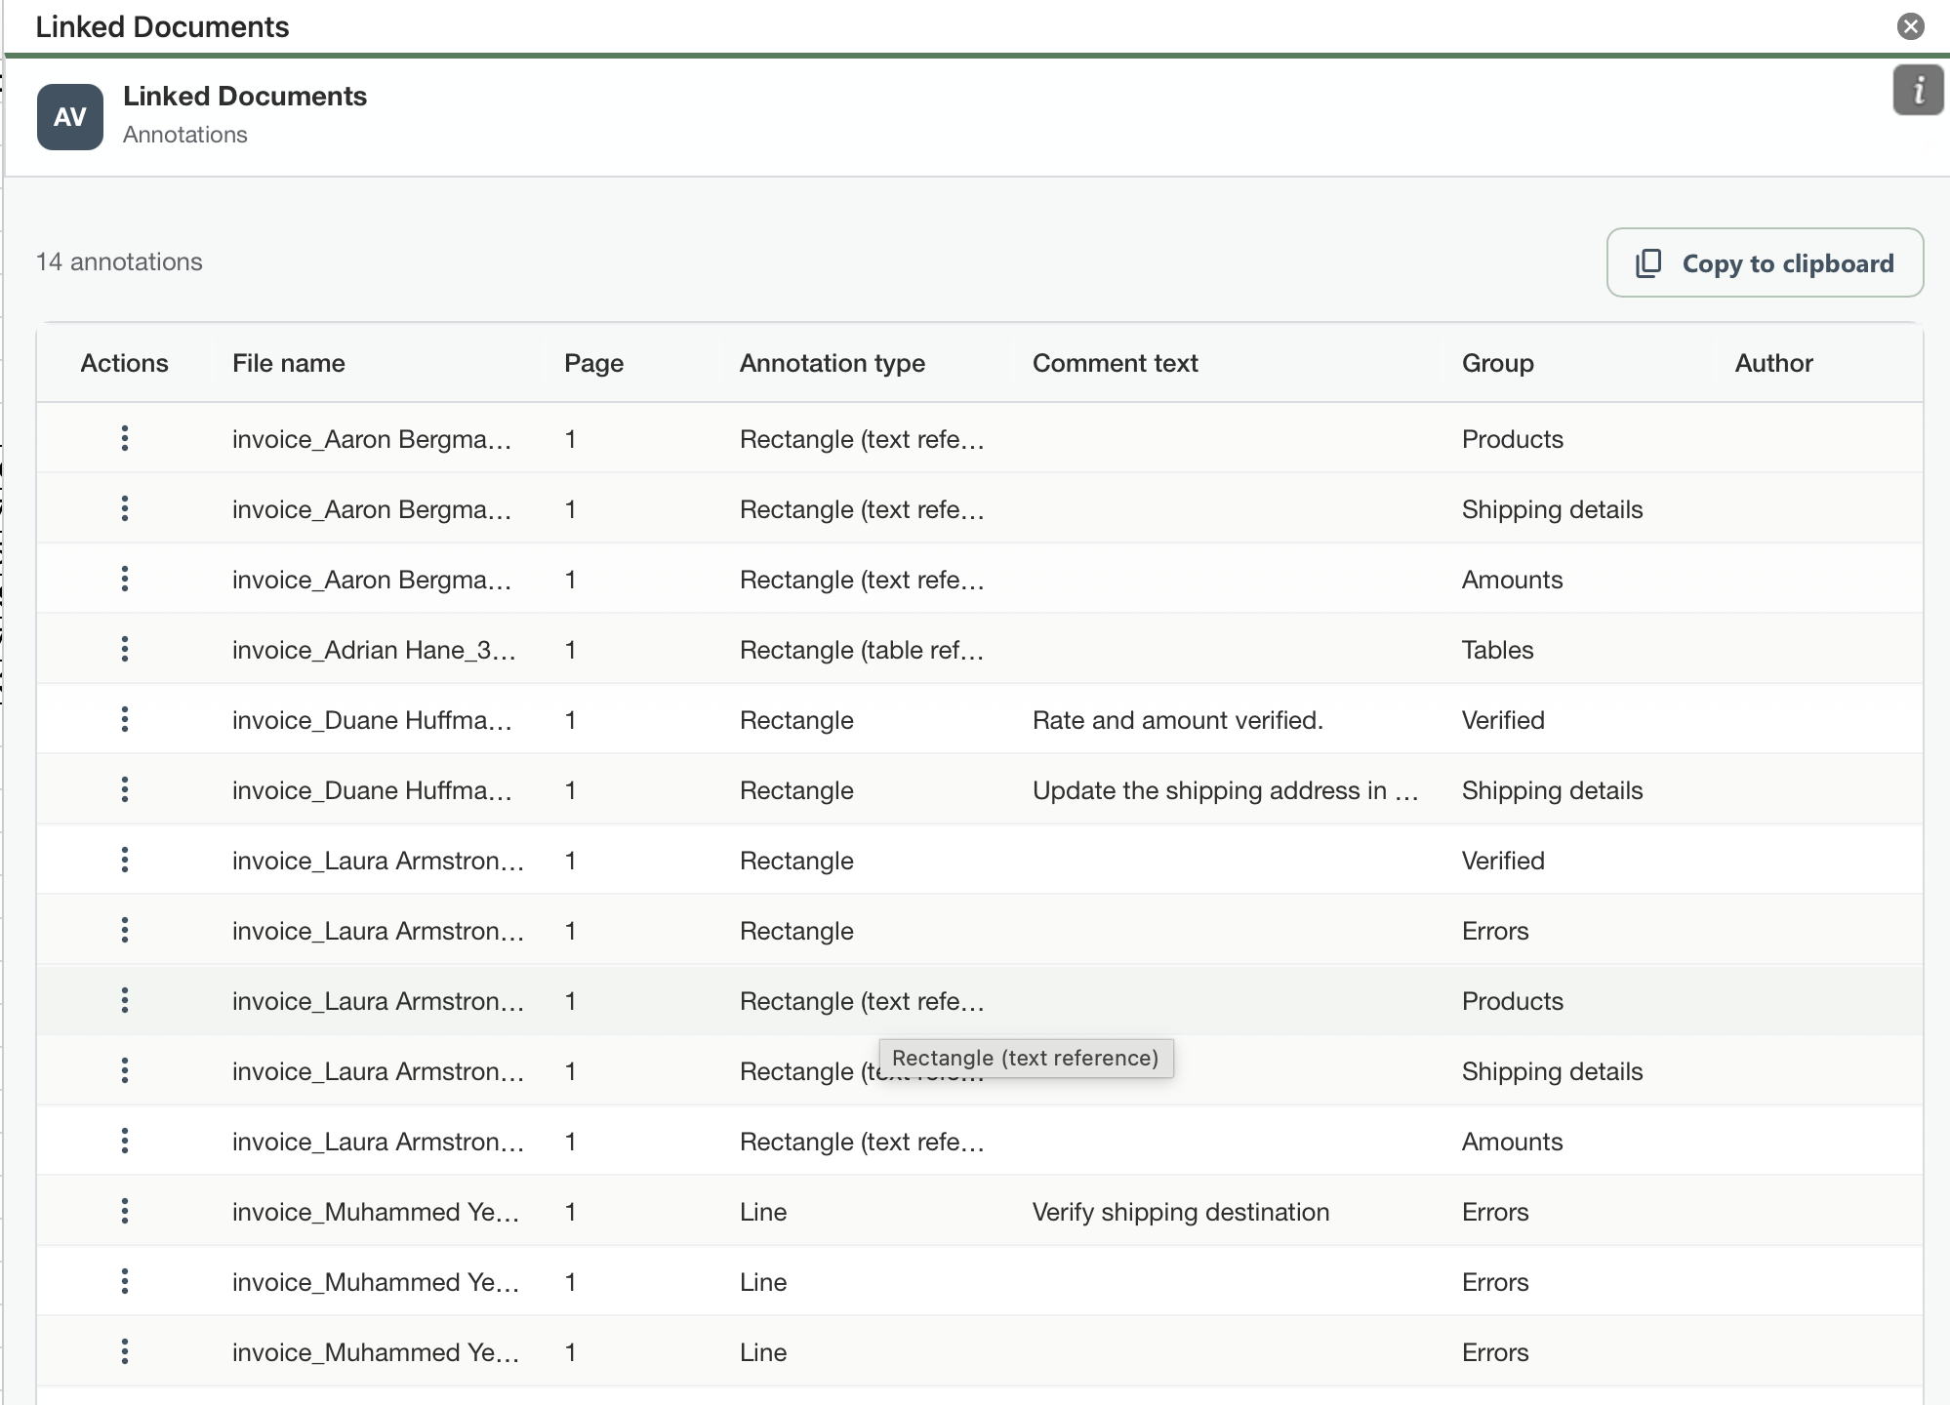The width and height of the screenshot is (1950, 1405).
Task: Sort by Page column header
Action: [x=593, y=363]
